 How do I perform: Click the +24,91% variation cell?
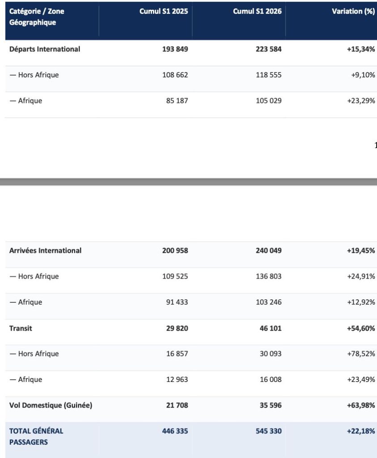(x=361, y=276)
